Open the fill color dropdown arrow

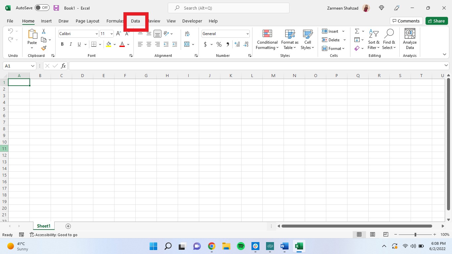tap(115, 44)
